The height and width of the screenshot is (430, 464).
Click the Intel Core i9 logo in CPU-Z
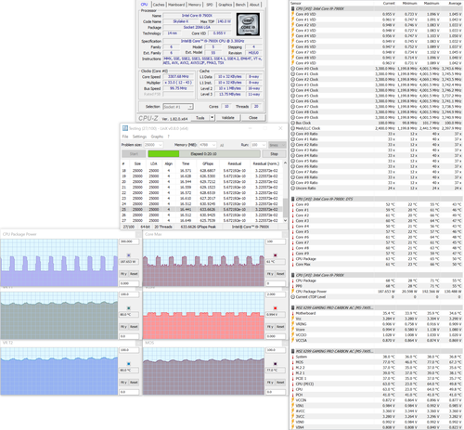[248, 24]
